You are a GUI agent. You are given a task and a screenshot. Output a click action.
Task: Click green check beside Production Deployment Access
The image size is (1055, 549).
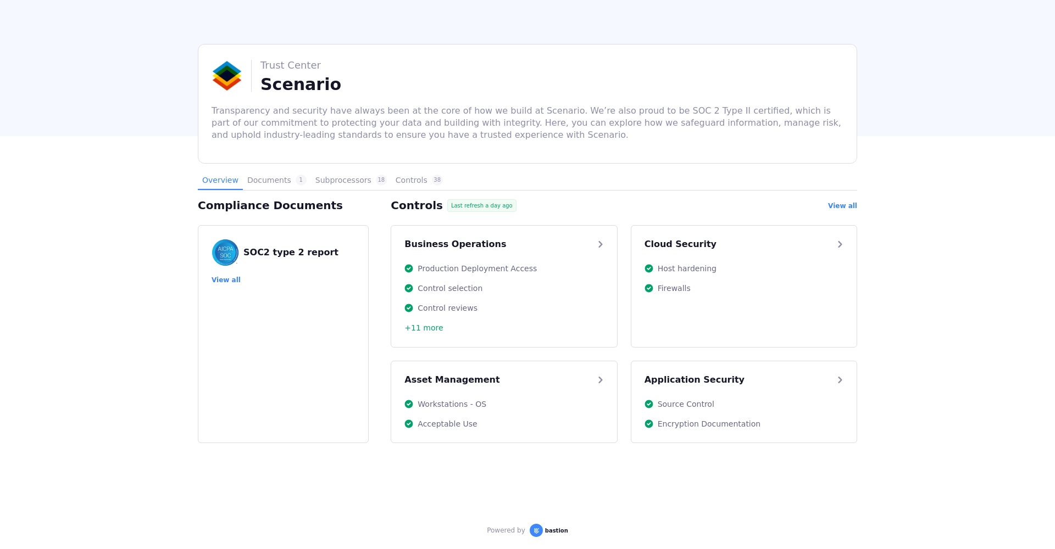tap(409, 268)
